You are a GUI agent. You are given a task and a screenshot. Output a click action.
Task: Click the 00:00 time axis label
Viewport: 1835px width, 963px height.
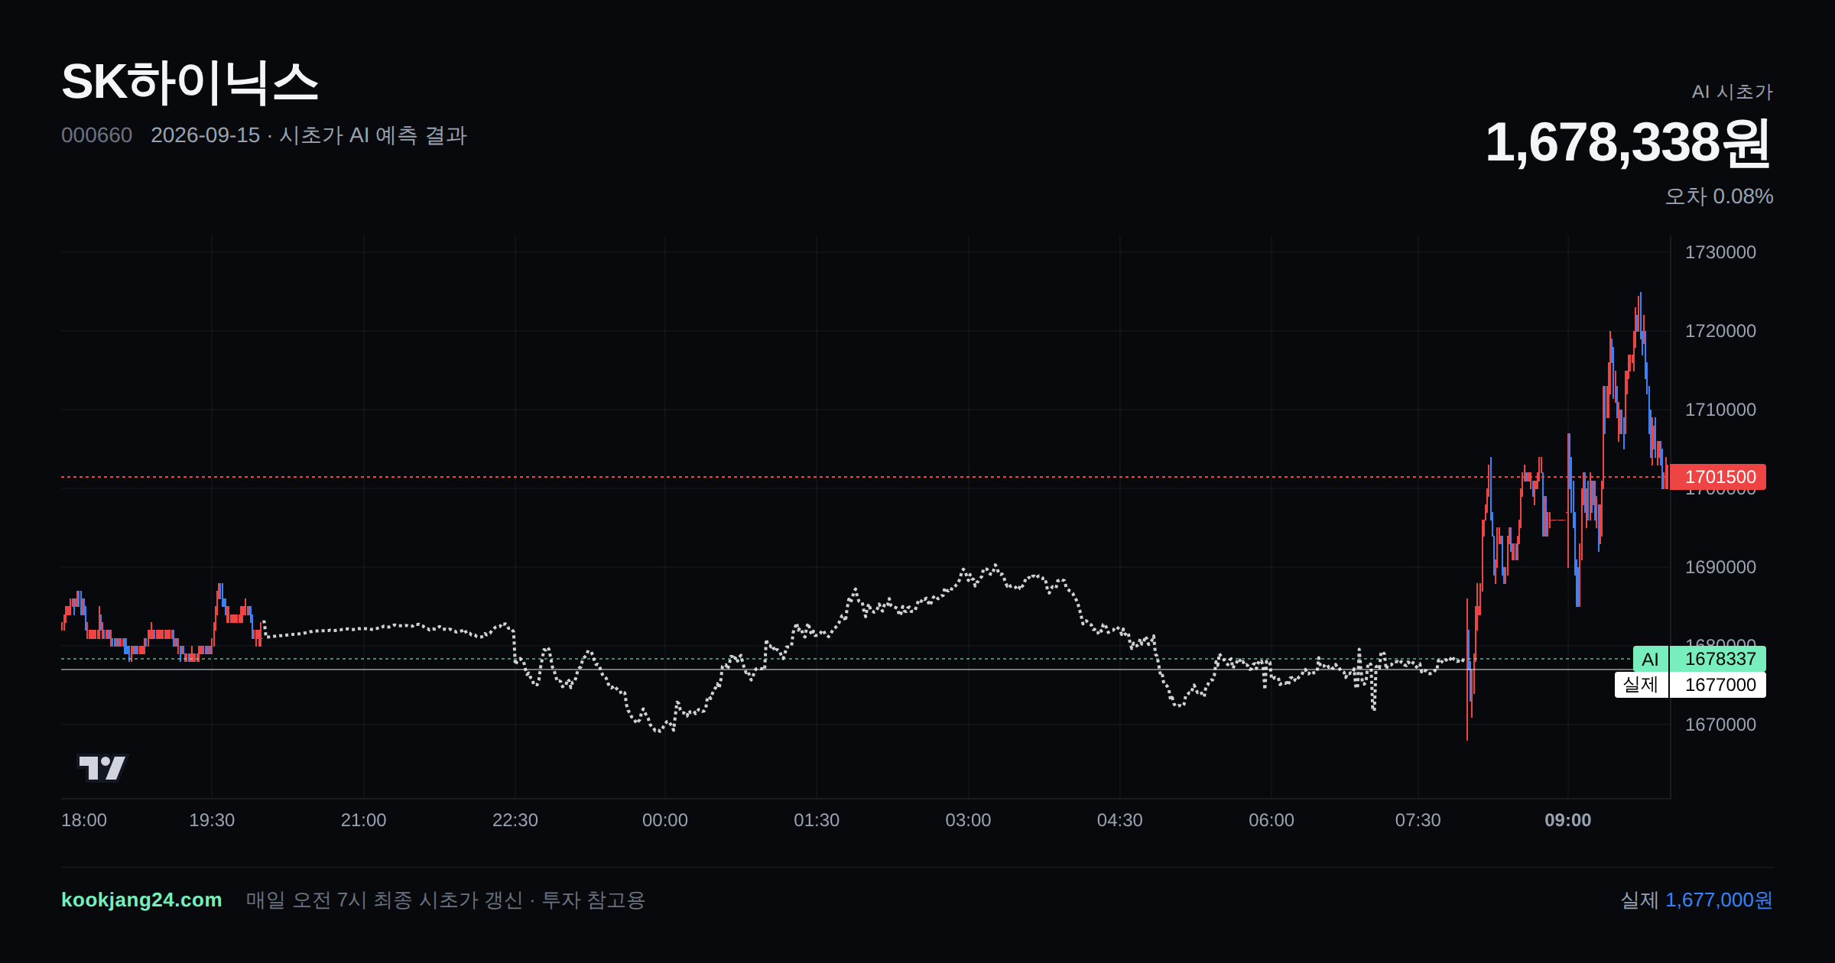click(x=665, y=820)
